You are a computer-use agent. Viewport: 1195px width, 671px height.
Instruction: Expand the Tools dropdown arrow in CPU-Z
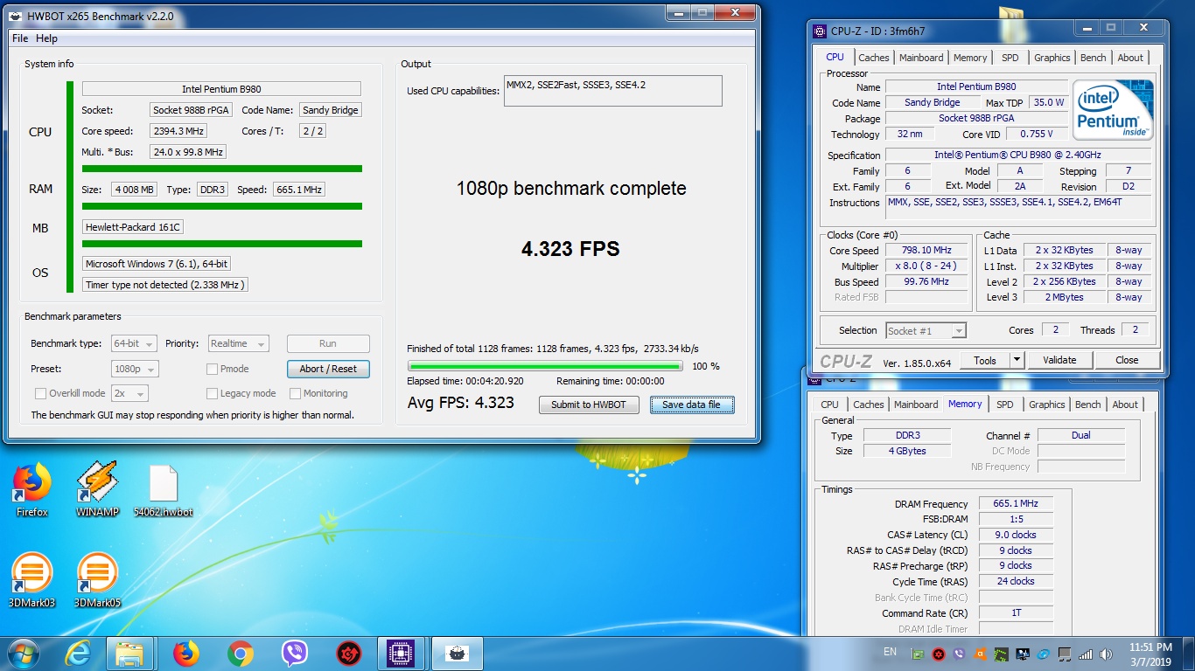point(1017,360)
